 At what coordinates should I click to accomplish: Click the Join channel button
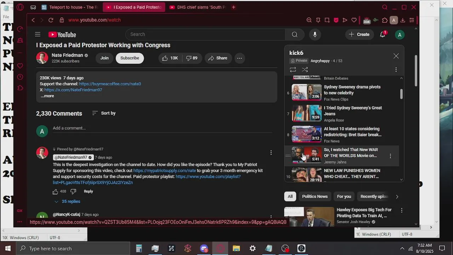pyautogui.click(x=104, y=58)
